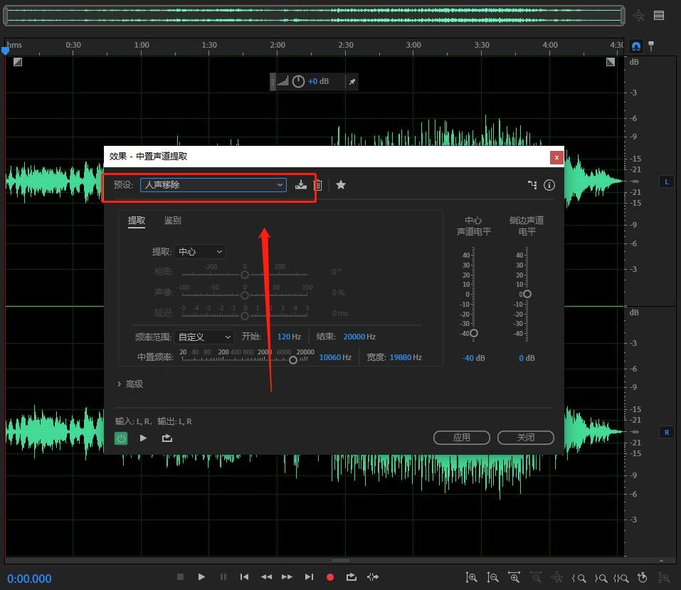Screen dimensions: 681x590
Task: Click the 应用 apply button
Action: [x=462, y=438]
